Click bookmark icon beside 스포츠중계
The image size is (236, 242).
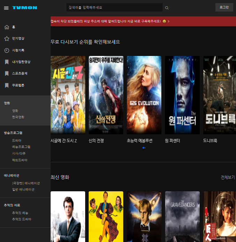[x=7, y=73]
